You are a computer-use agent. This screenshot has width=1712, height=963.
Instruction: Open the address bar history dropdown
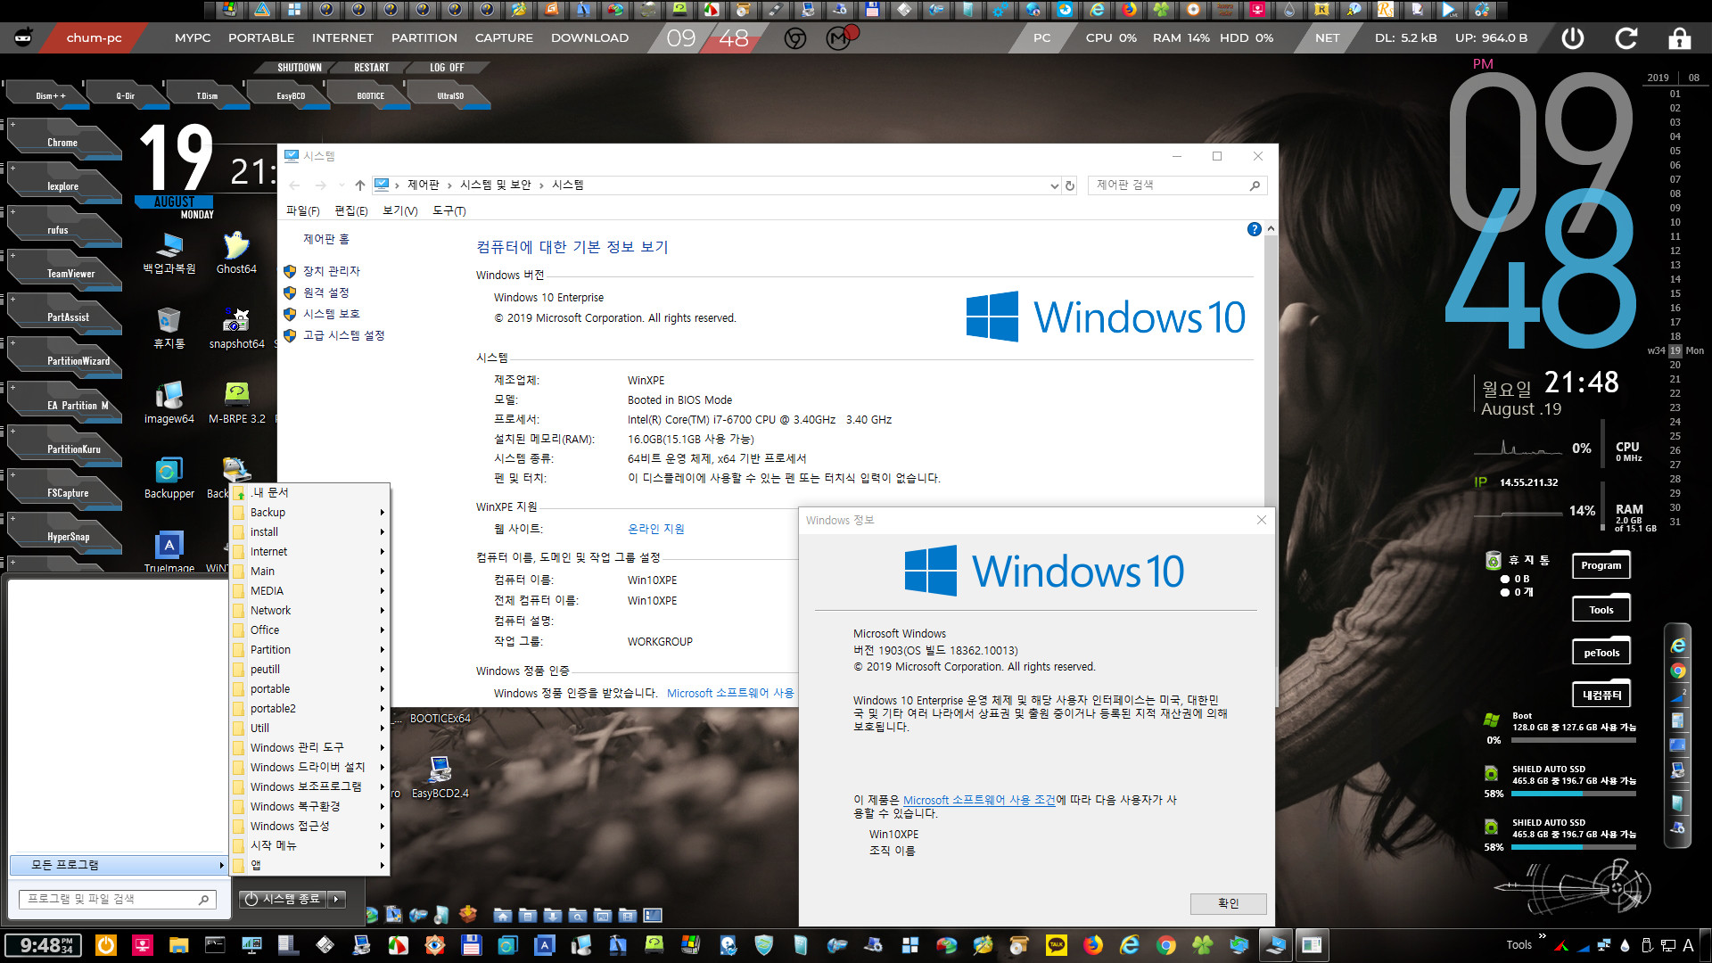[x=1054, y=185]
